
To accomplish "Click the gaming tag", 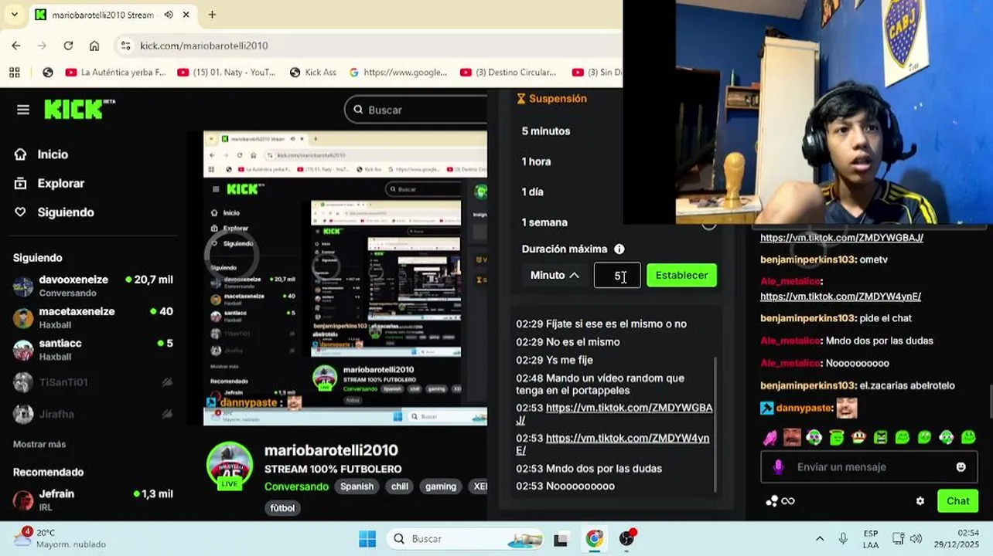I will click(x=441, y=486).
